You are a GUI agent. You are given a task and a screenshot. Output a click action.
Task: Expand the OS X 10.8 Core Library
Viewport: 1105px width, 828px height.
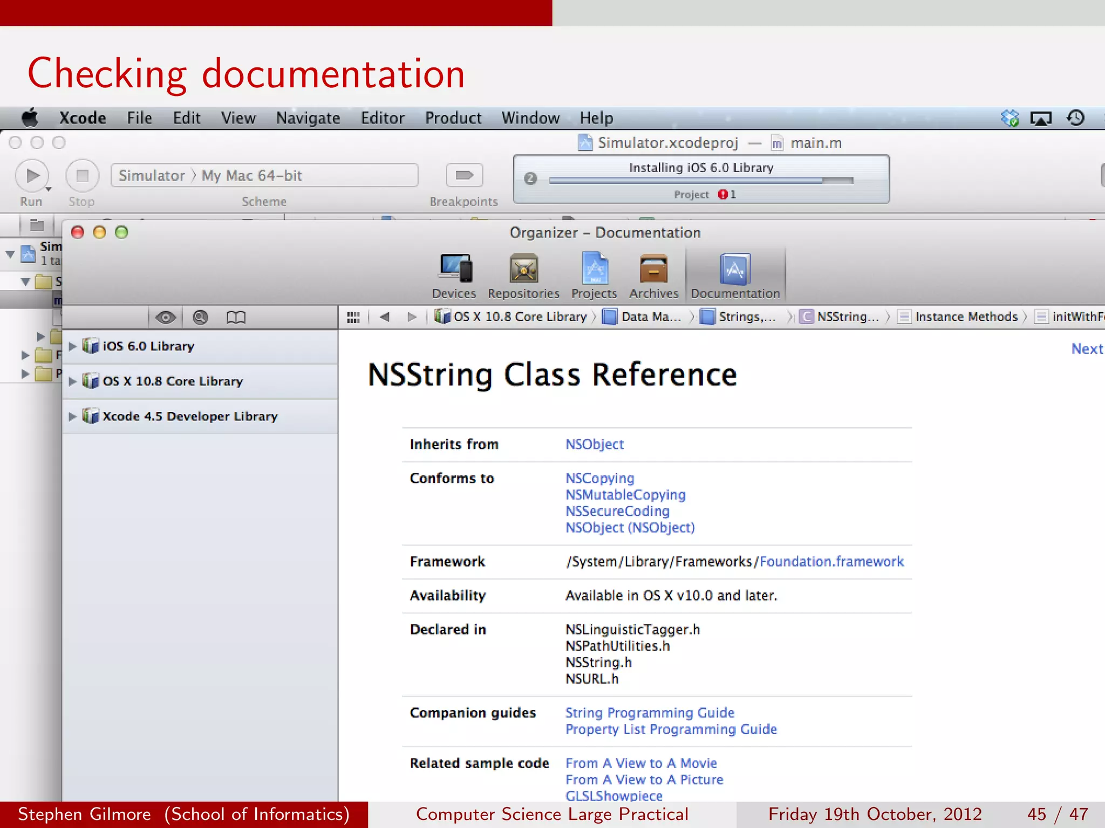pyautogui.click(x=72, y=381)
